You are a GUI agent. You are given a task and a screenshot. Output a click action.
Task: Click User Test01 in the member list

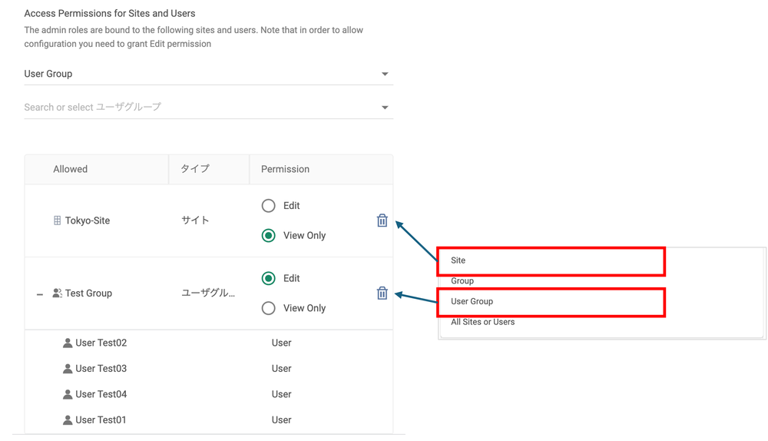[101, 420]
